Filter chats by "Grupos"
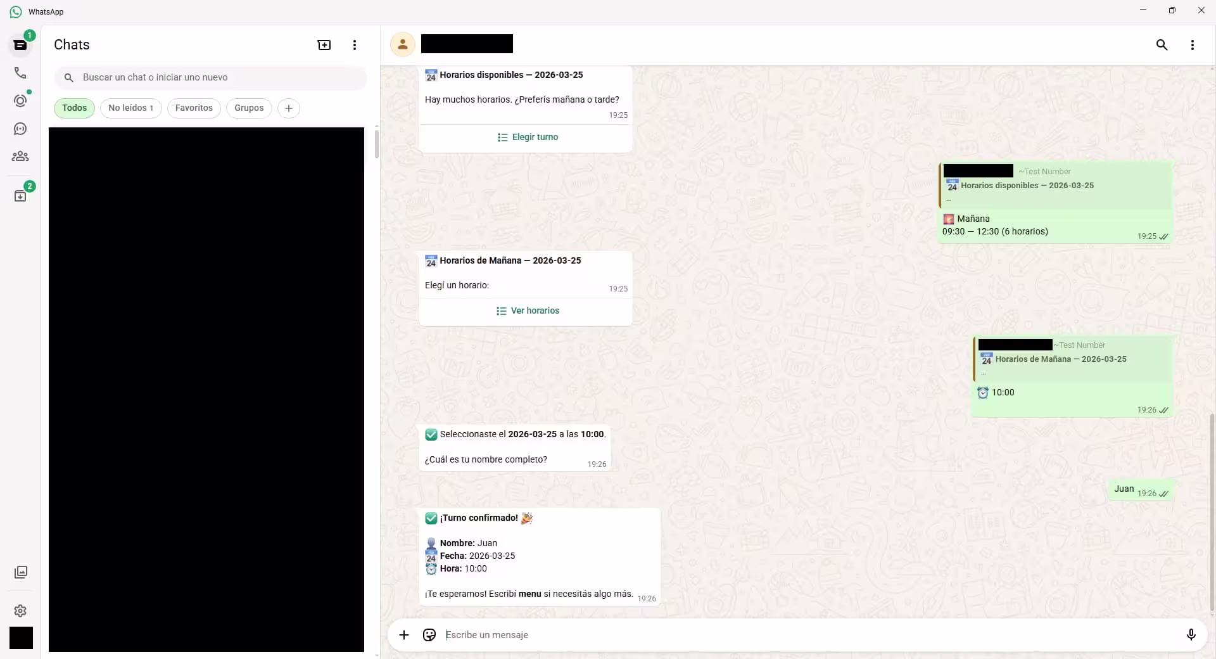This screenshot has width=1216, height=659. click(249, 108)
